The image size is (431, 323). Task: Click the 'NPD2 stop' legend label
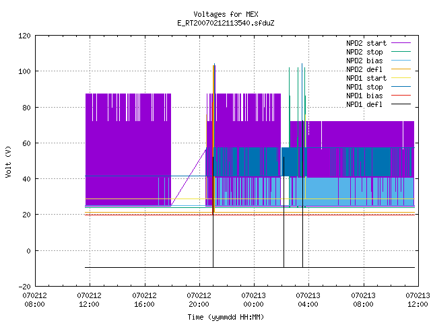click(364, 52)
